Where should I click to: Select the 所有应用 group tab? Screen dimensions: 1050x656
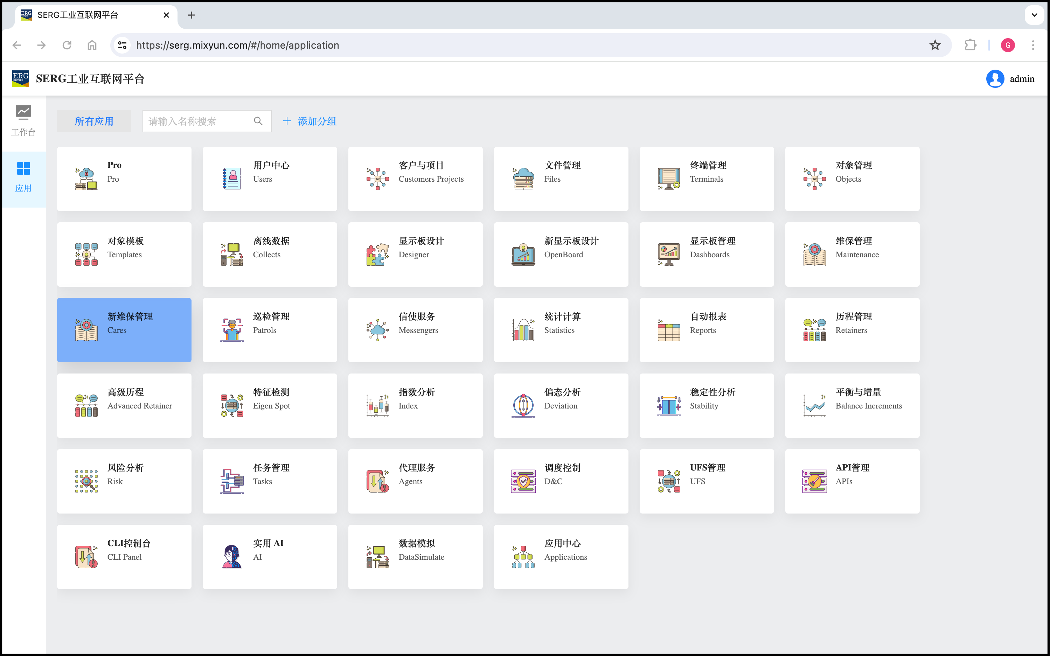[94, 121]
